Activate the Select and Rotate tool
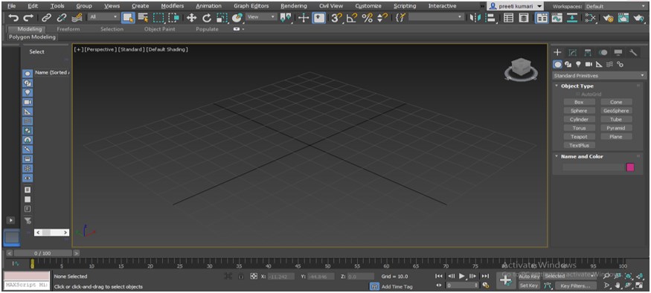This screenshot has width=651, height=293. [207, 17]
